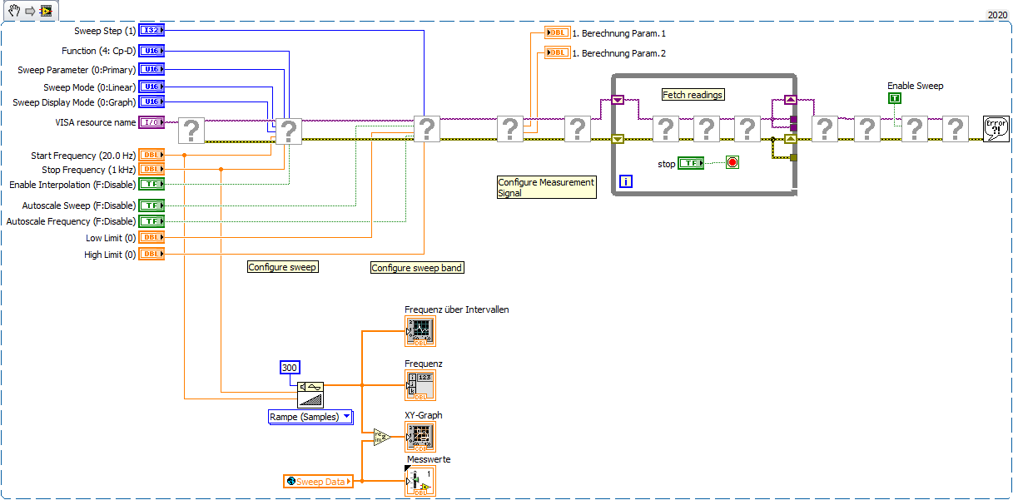Screen dimensions: 1013x500
Task: Toggle the Autoscale Sweep boolean terminal
Action: pos(151,205)
